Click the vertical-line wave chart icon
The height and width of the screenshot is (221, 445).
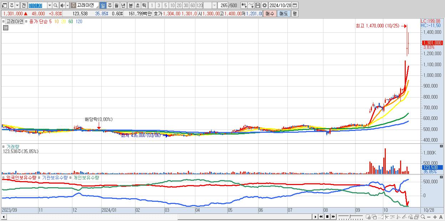coord(399,217)
